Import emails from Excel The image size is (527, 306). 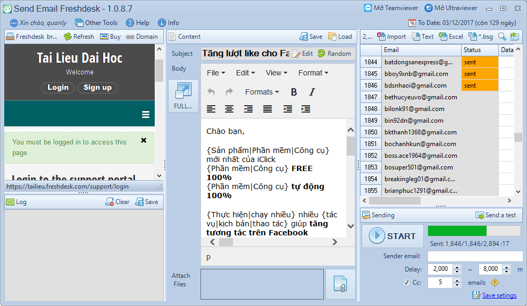pyautogui.click(x=451, y=37)
